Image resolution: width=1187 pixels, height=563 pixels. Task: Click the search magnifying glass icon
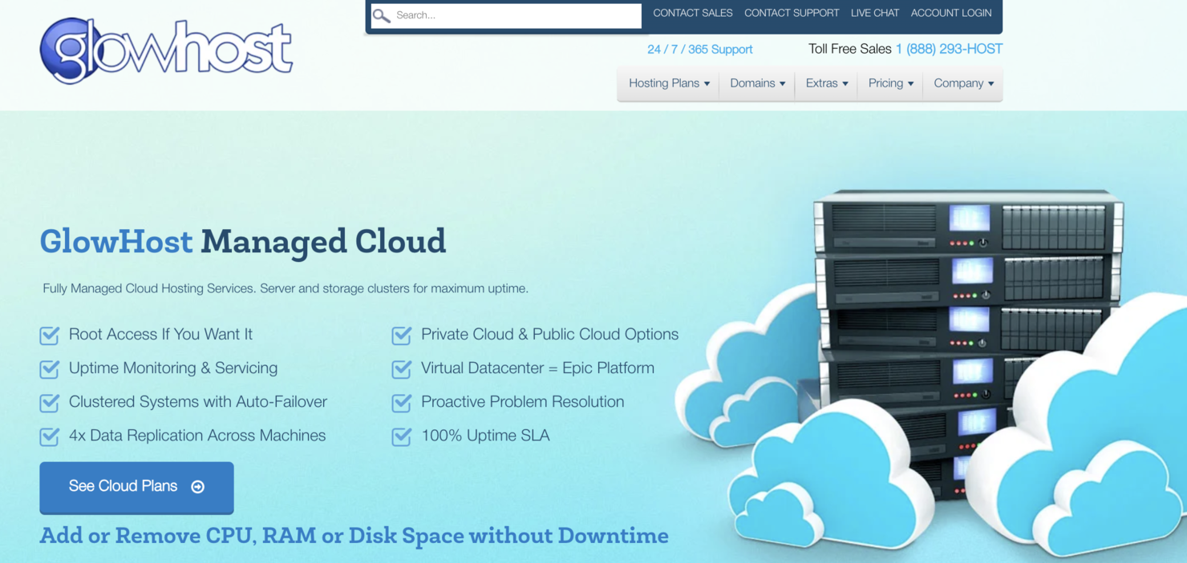(381, 15)
